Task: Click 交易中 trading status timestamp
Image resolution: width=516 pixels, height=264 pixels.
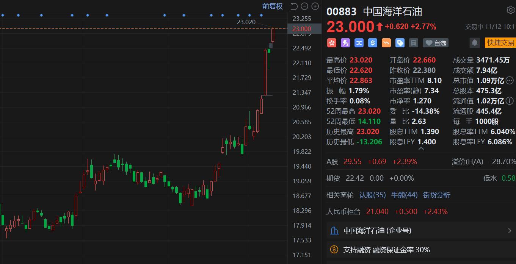Action: (x=490, y=27)
